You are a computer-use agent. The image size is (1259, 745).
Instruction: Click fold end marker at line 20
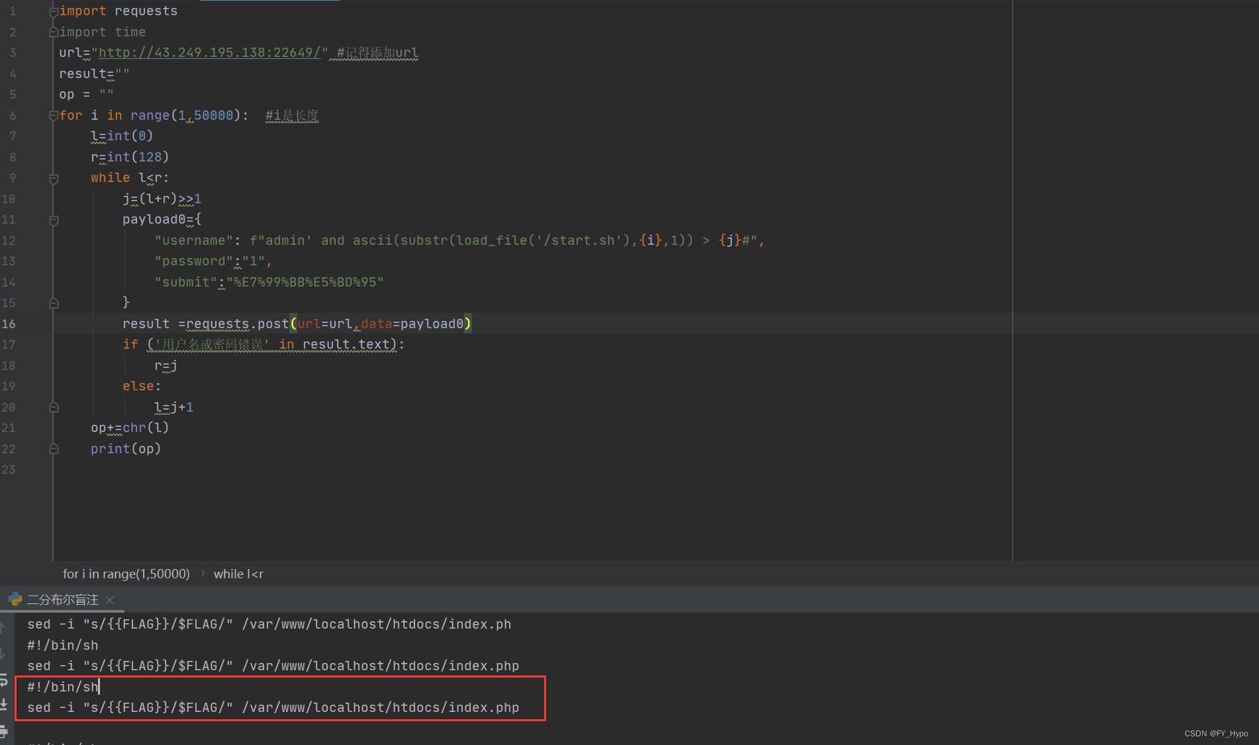54,408
